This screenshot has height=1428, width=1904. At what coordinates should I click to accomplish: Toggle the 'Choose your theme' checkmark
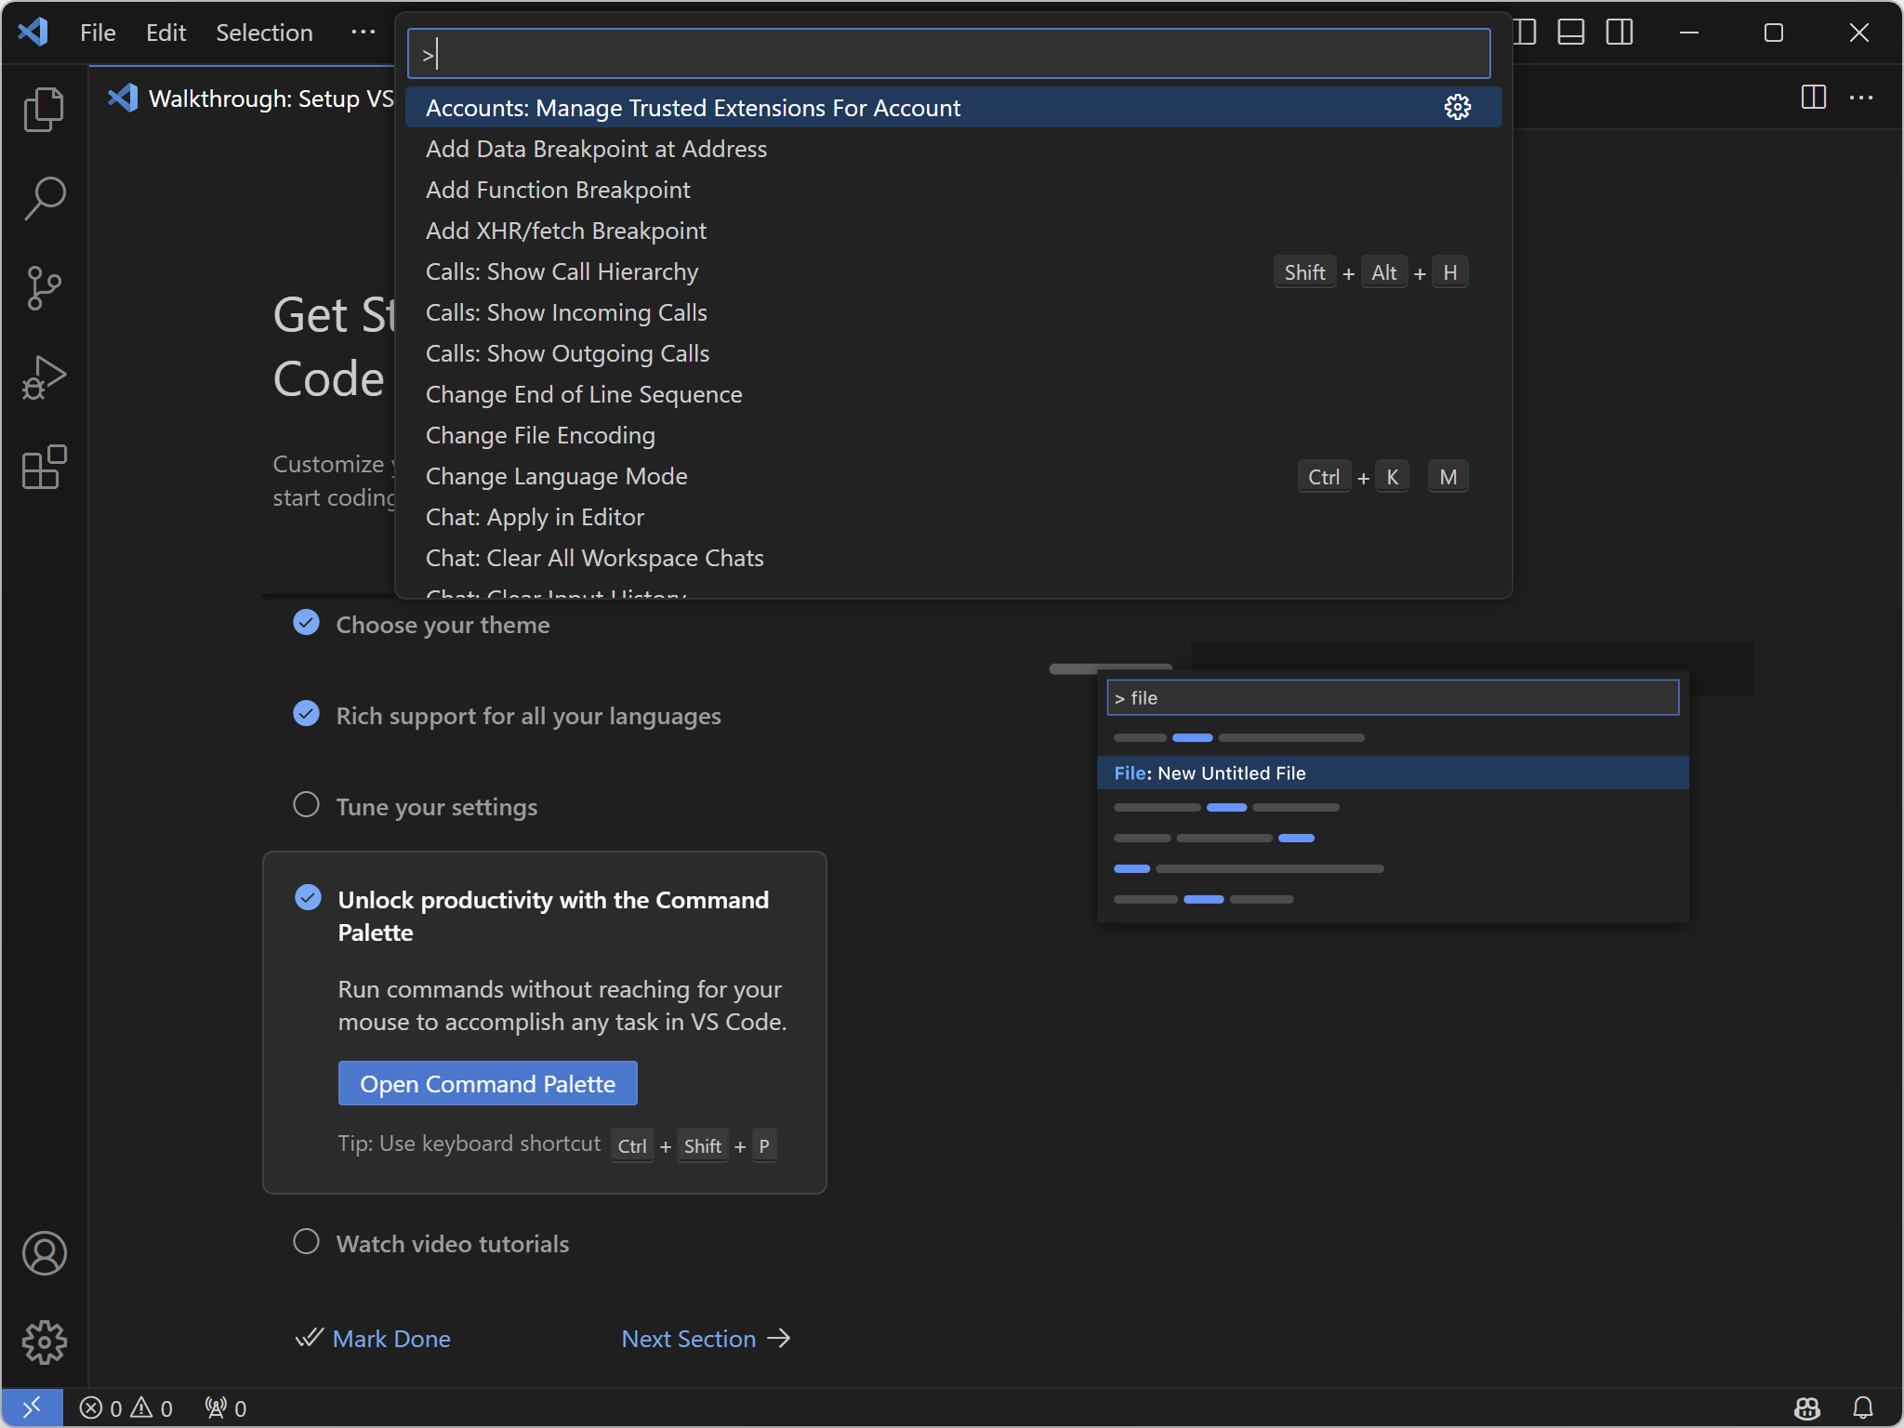(x=306, y=623)
